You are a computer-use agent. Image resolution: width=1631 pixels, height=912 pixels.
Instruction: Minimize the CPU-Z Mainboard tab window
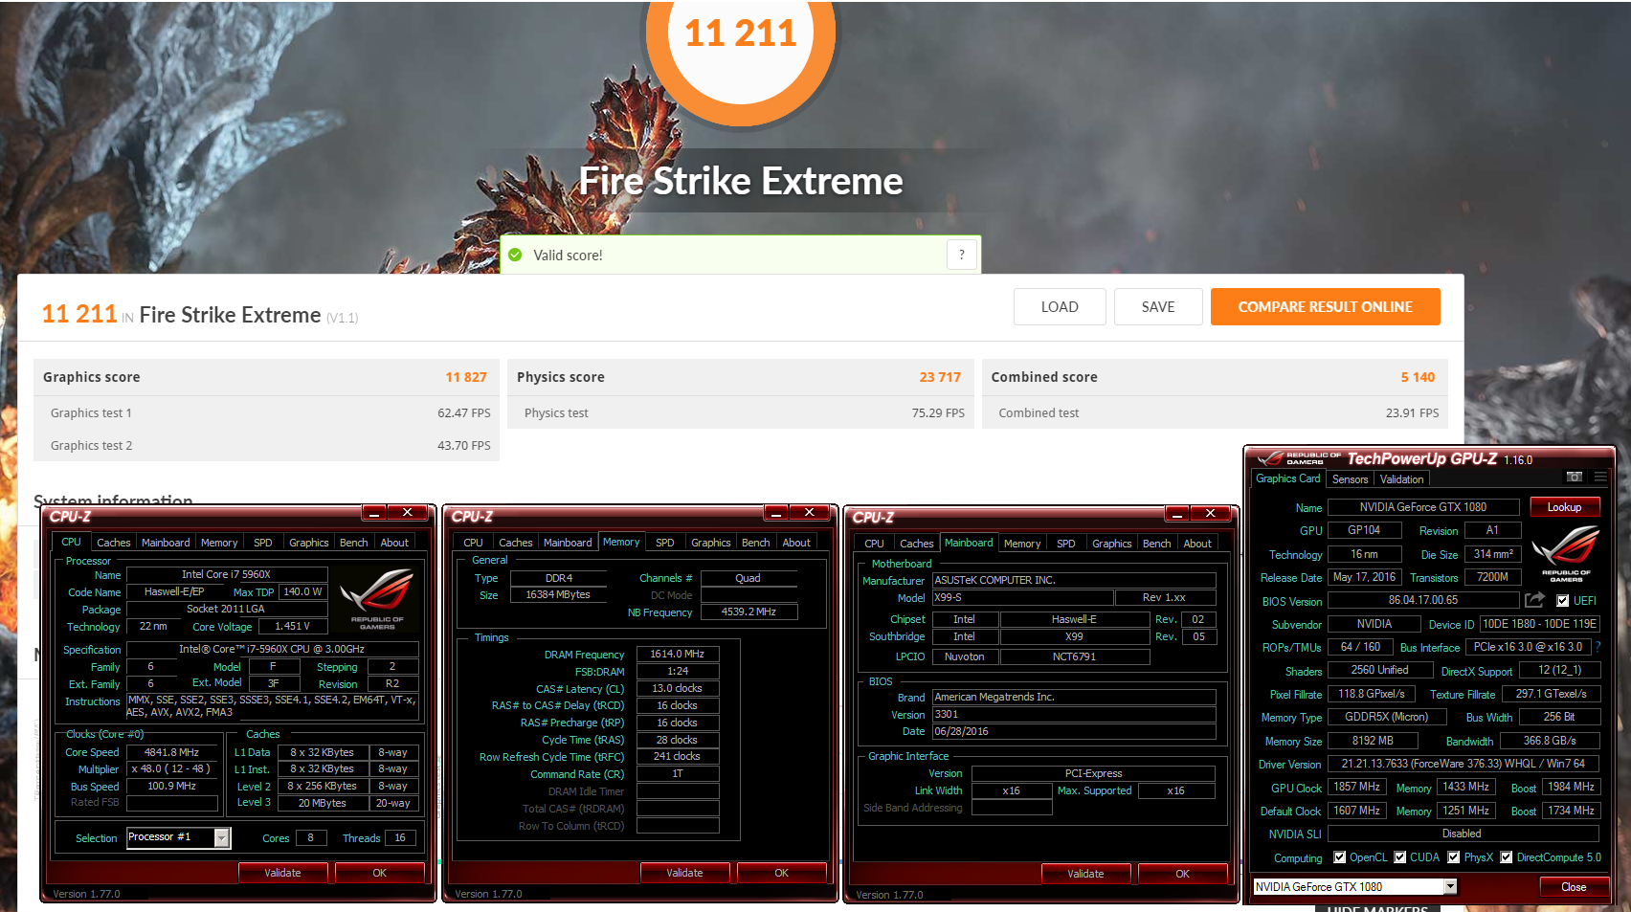coord(1176,514)
